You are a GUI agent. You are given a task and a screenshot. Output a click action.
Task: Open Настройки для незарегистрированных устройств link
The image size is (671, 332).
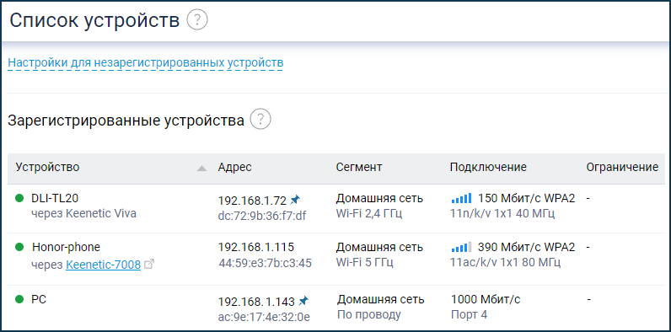tap(146, 63)
